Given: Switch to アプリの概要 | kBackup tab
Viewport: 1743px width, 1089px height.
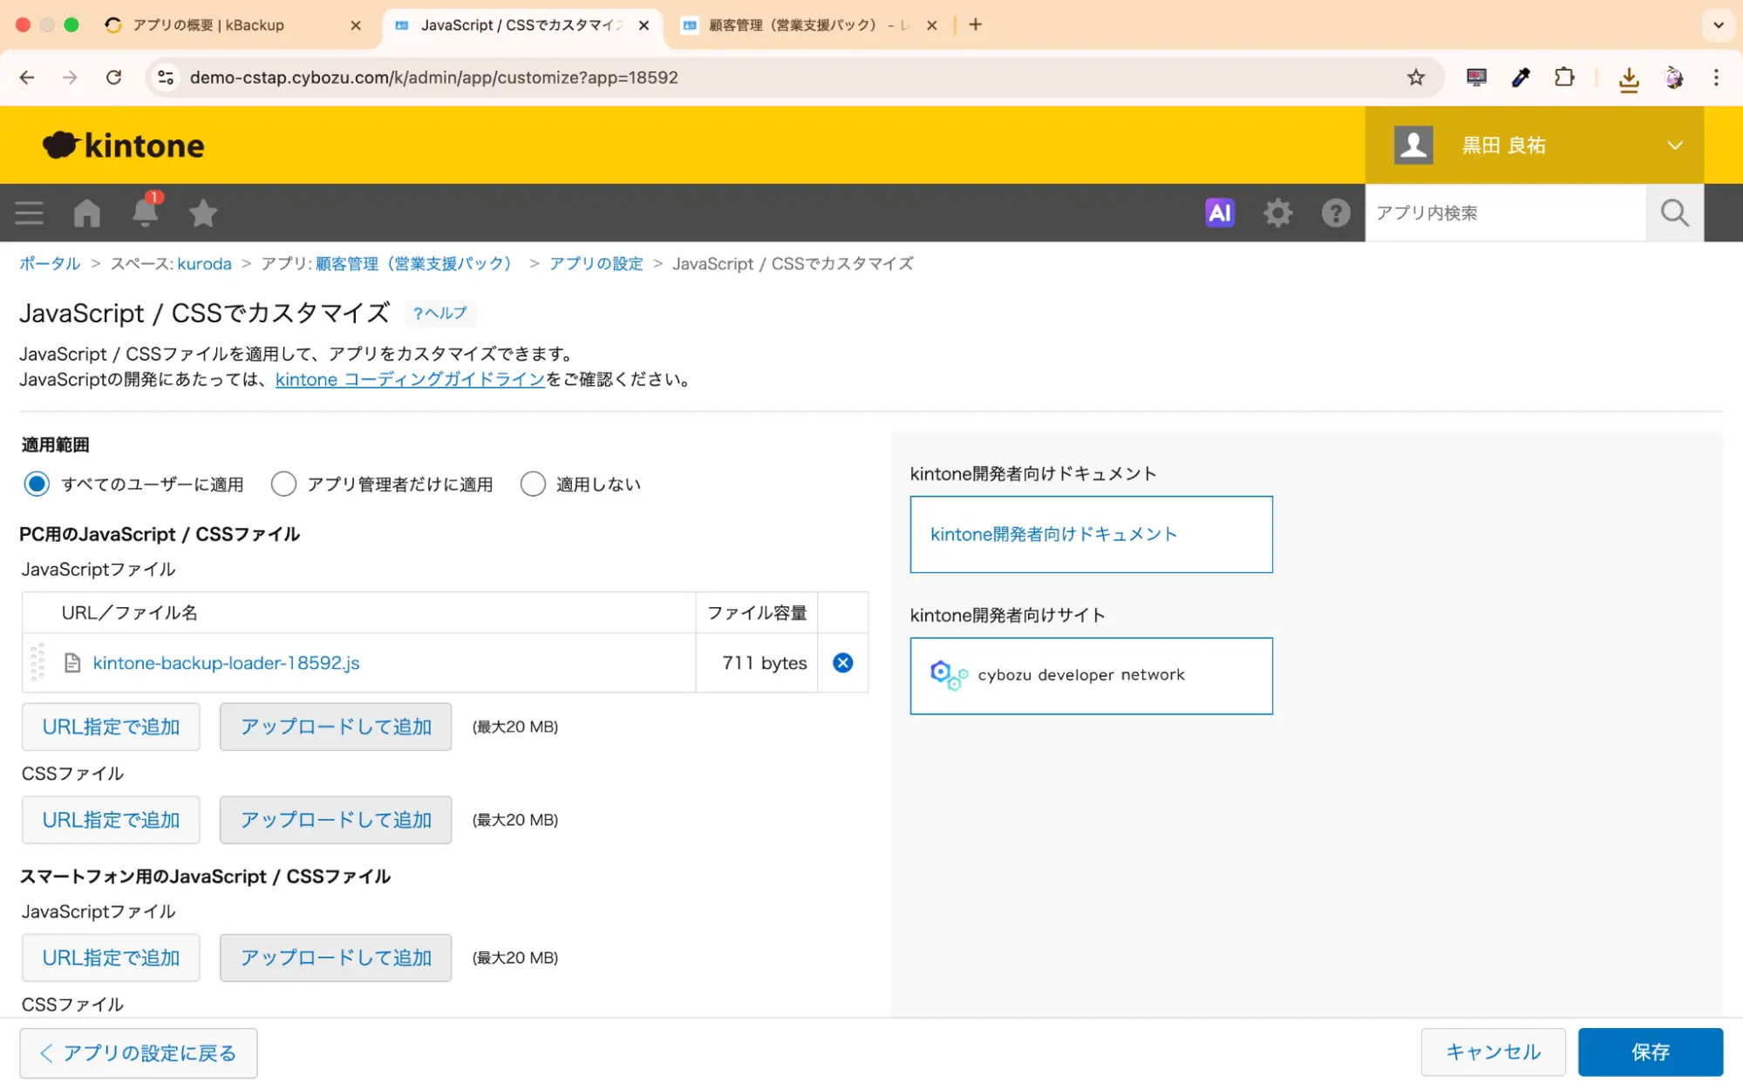Looking at the screenshot, I should [x=208, y=25].
